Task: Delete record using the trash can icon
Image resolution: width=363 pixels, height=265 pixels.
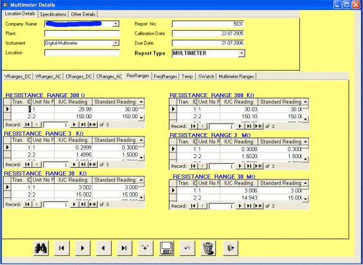Action: click(208, 248)
